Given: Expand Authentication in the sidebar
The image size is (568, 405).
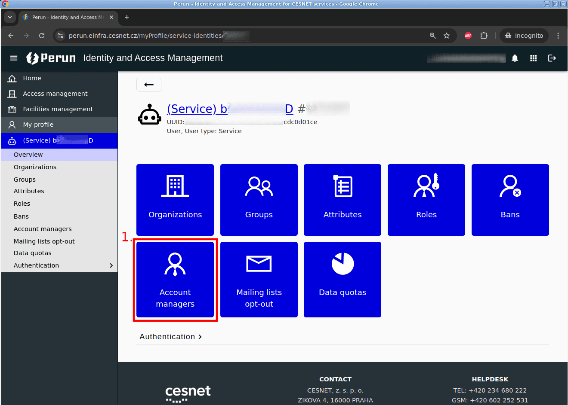Looking at the screenshot, I should [59, 265].
